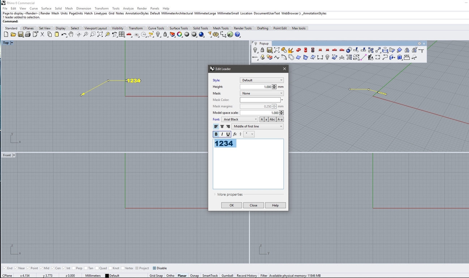Click the Help question mark toolbar icon
469x278 pixels.
click(238, 35)
